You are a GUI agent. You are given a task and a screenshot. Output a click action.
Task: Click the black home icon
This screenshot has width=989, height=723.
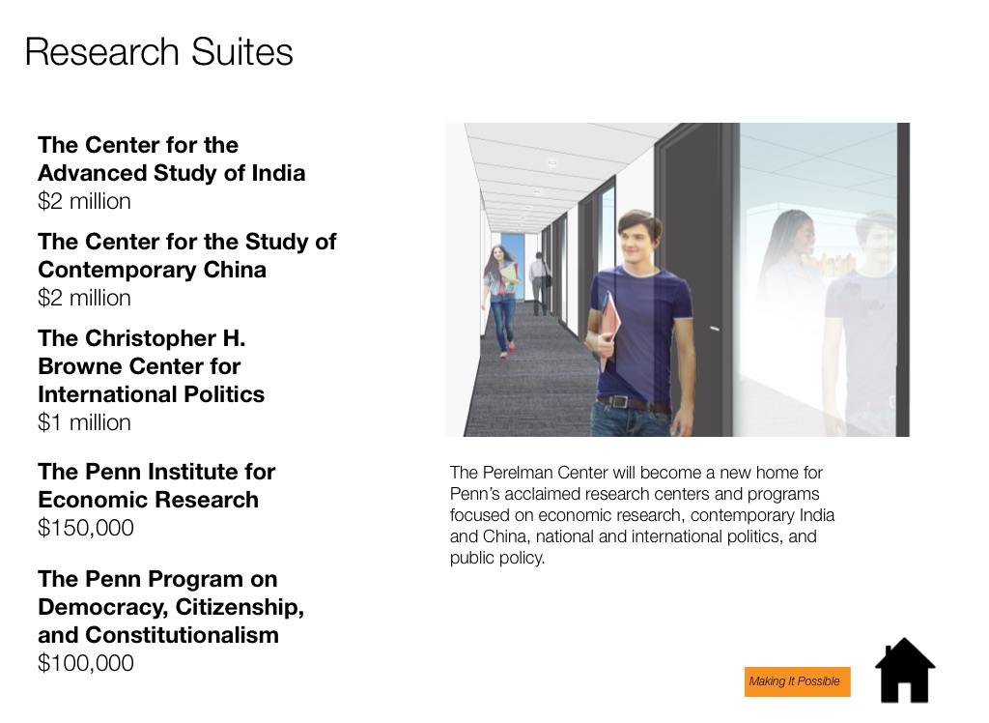pyautogui.click(x=905, y=670)
